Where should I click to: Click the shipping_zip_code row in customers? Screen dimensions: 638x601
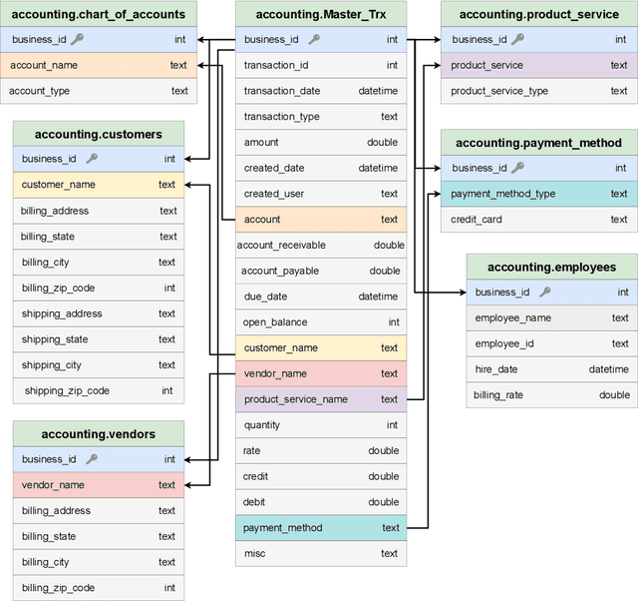99,390
